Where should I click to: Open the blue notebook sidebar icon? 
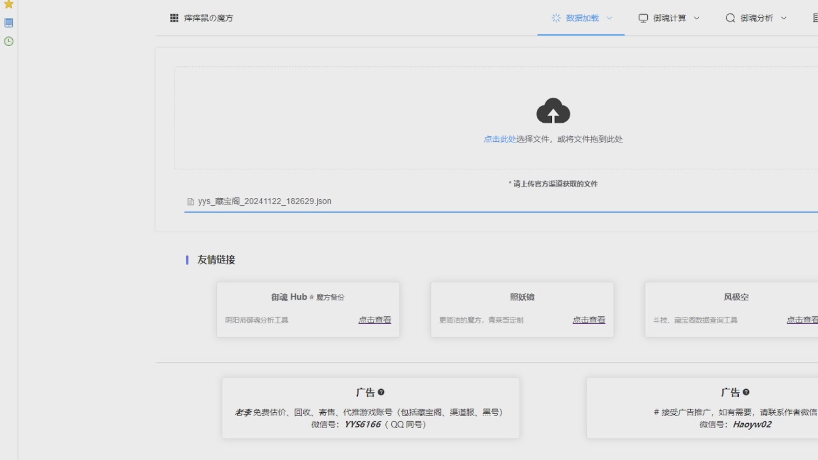(9, 23)
